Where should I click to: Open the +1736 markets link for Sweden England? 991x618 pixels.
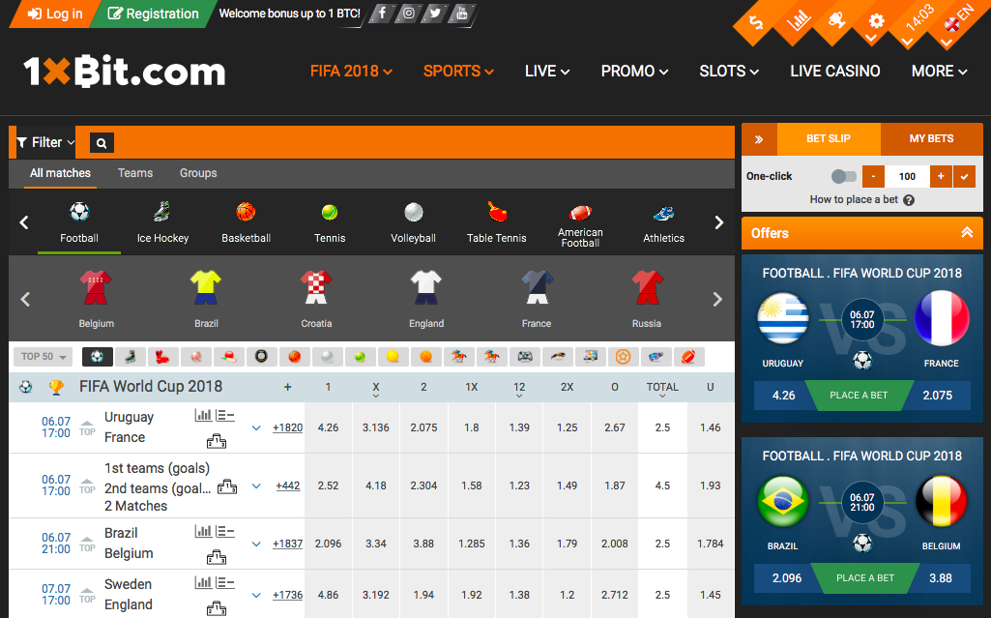tap(287, 595)
